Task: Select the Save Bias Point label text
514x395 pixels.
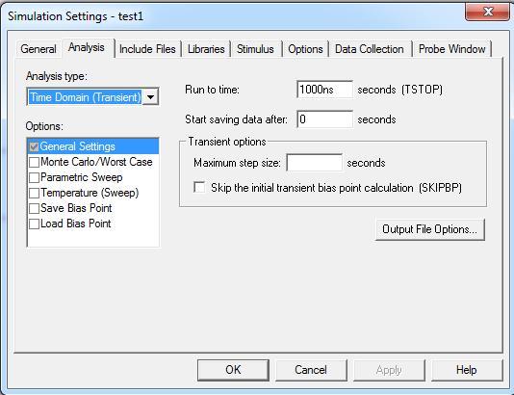Action: pyautogui.click(x=76, y=208)
